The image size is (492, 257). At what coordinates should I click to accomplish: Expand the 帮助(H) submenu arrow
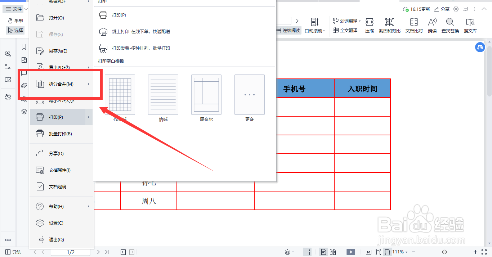[89, 207]
